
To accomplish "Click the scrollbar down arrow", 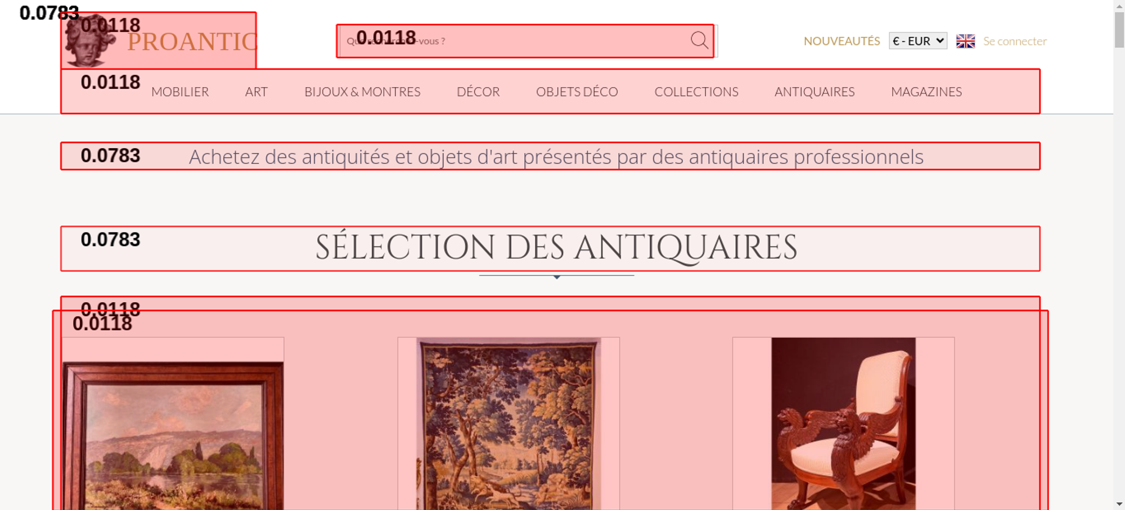I will click(x=1119, y=504).
